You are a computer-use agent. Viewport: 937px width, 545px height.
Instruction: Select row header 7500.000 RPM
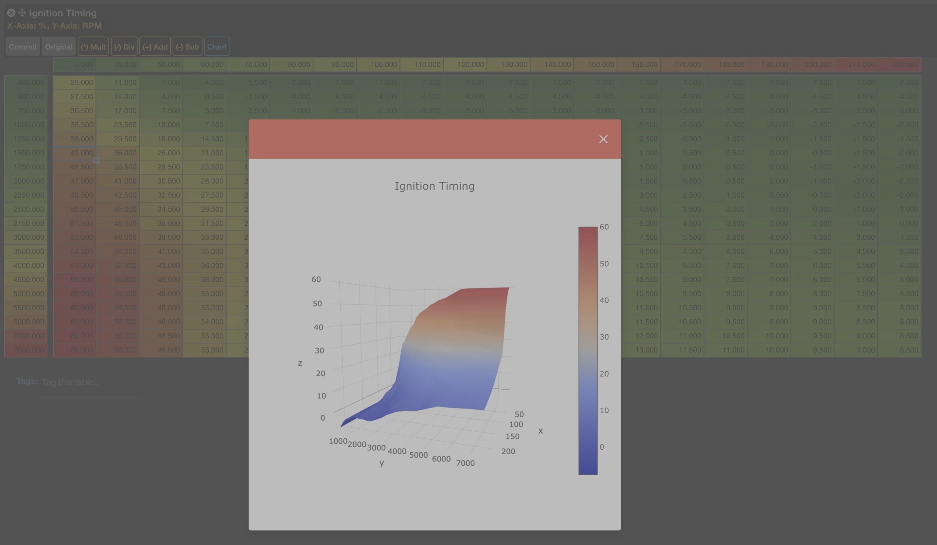26,350
